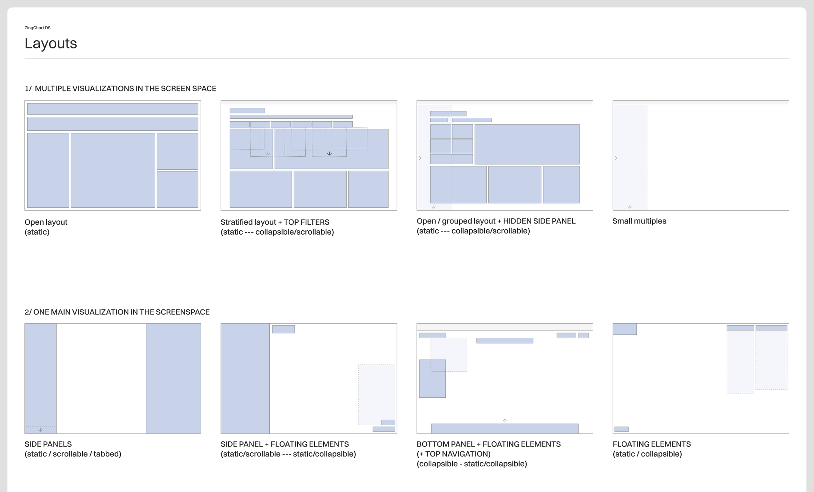
Task: Click the 'Small multiples' caption
Action: tap(639, 221)
